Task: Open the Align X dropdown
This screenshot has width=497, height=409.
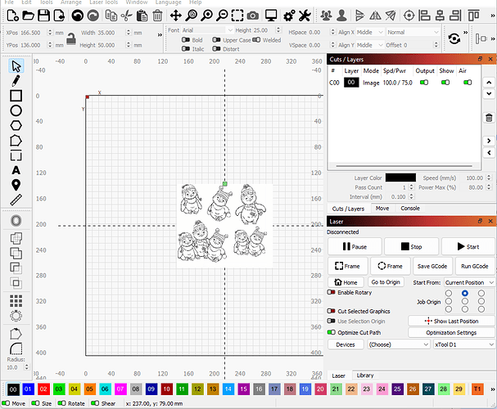Action: pyautogui.click(x=370, y=32)
